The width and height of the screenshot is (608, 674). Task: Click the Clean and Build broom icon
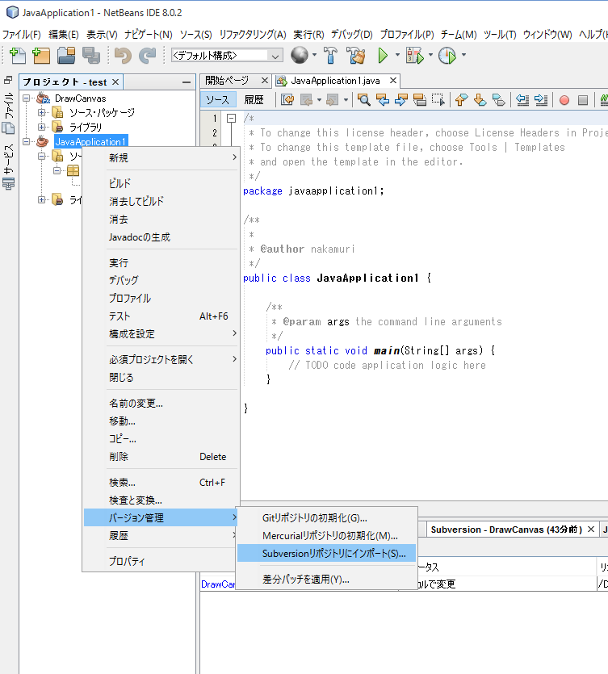(356, 55)
